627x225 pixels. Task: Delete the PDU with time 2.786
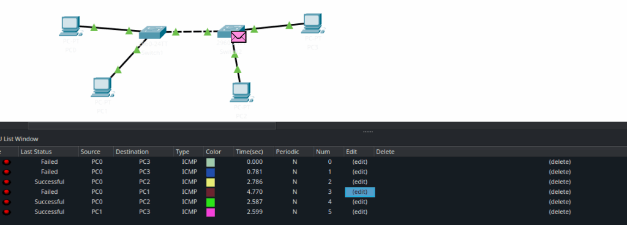560,182
